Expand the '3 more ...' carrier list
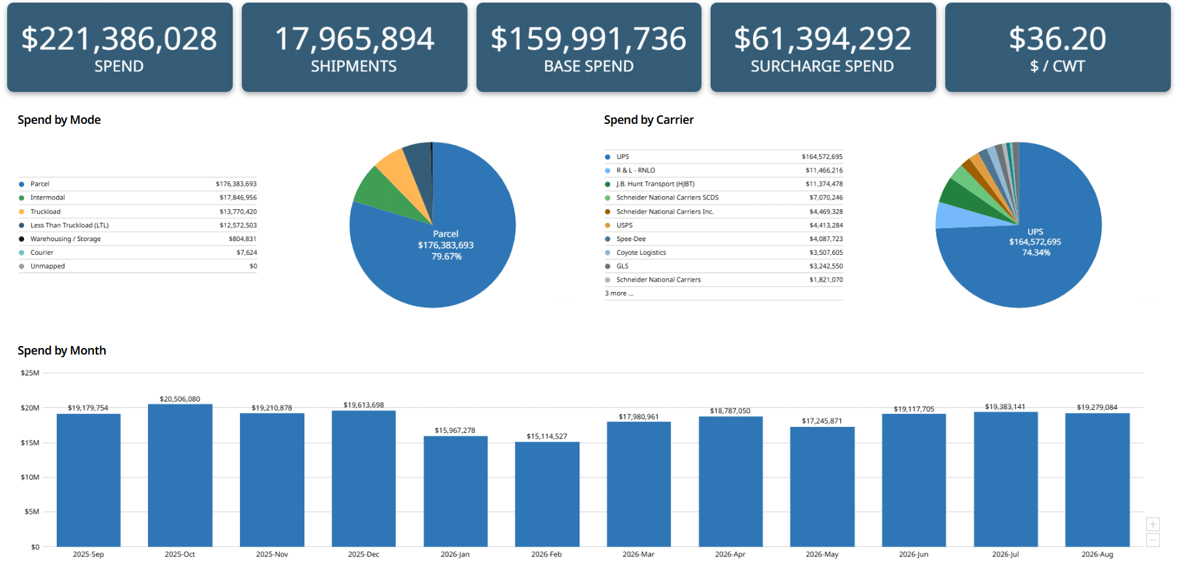 click(x=619, y=293)
